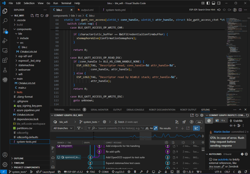Expand the tests folder
This screenshot has height=174, width=250.
30,92
